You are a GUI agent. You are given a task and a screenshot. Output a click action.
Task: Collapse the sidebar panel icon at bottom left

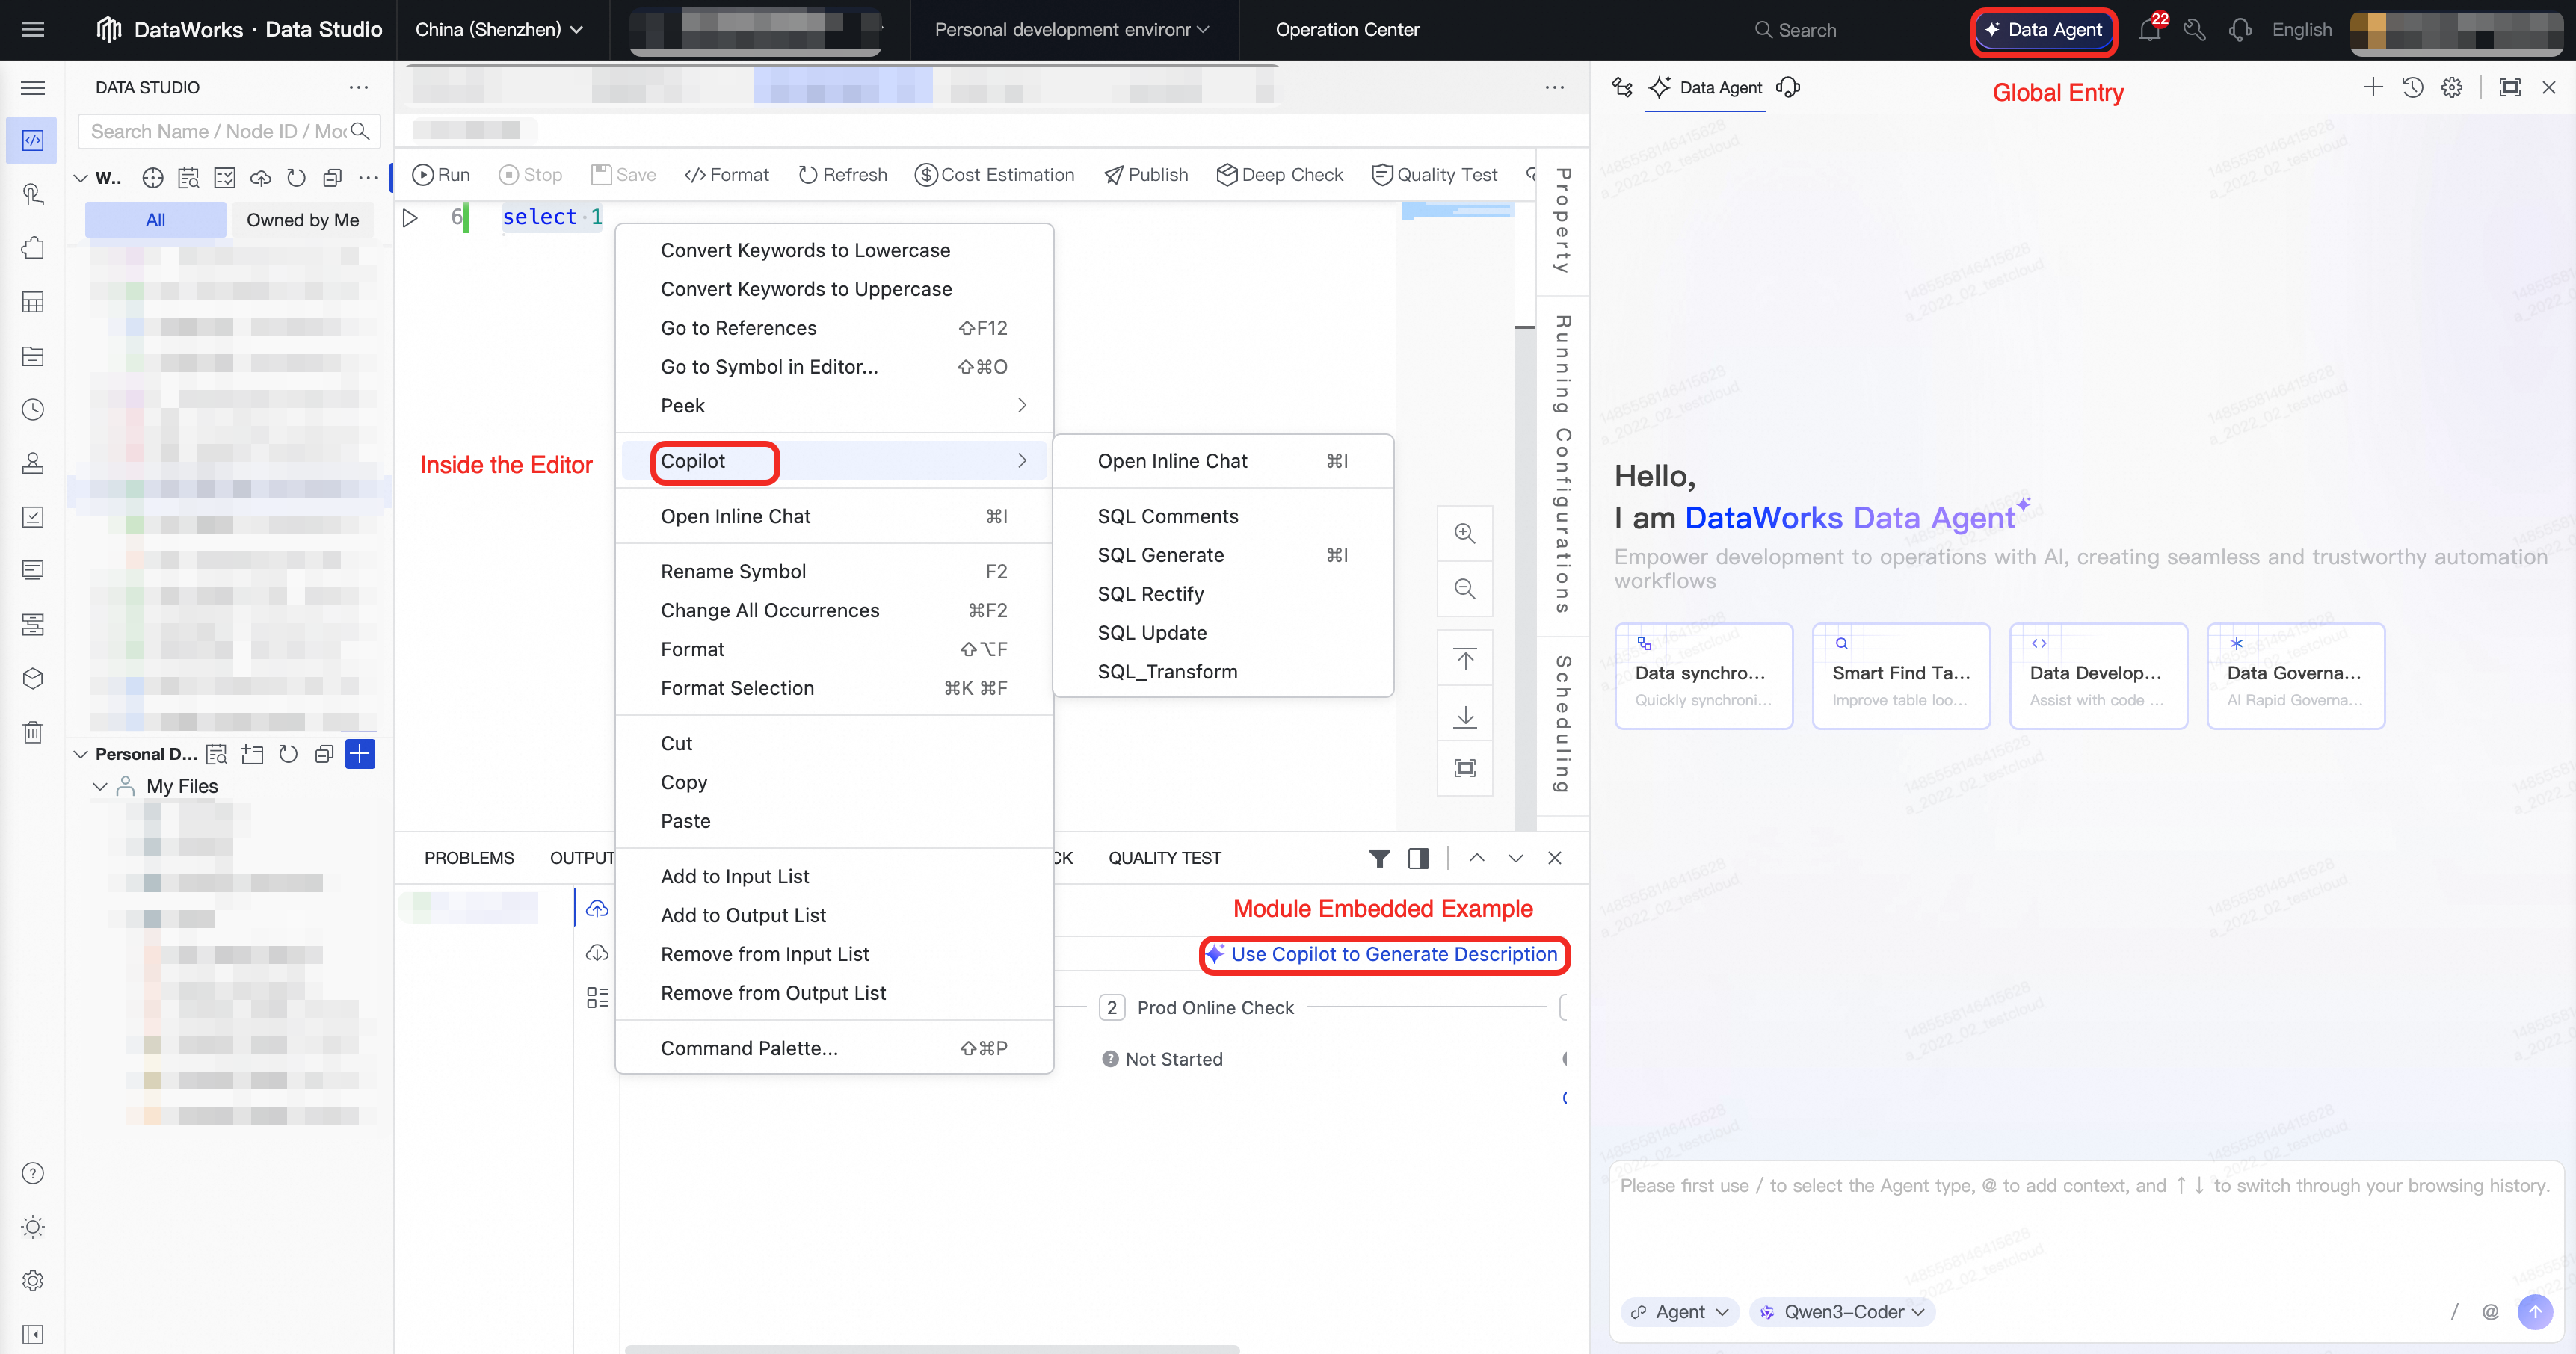(33, 1334)
